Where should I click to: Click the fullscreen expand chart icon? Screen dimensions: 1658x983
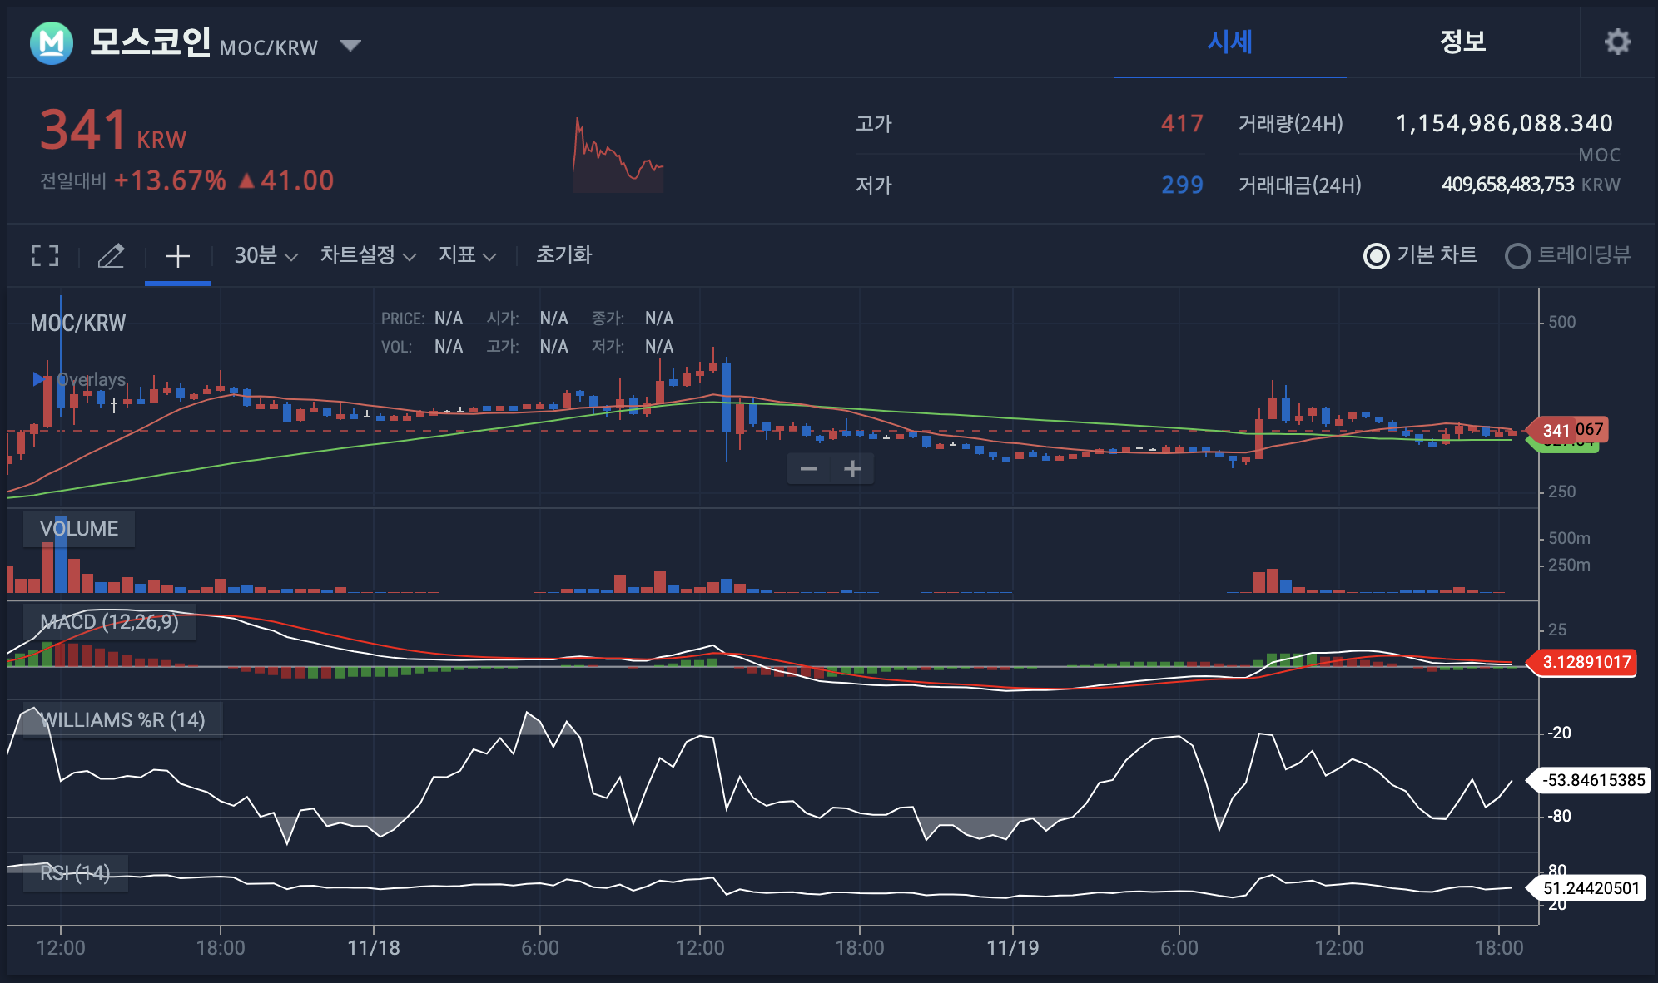point(45,255)
